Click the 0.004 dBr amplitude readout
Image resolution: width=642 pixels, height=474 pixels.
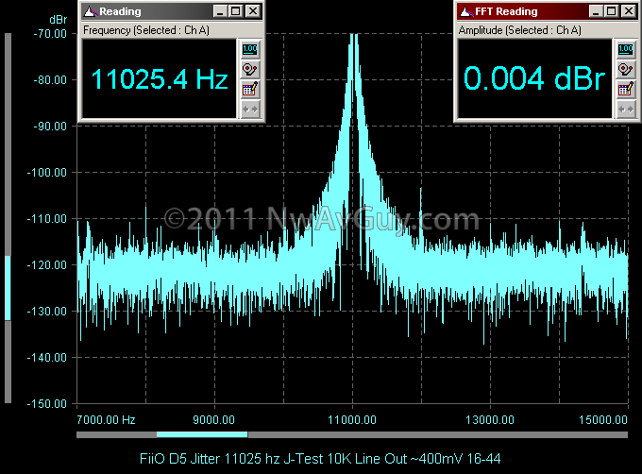tap(533, 79)
